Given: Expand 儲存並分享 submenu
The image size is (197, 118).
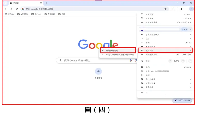Looking at the screenshot, I should tap(166, 83).
